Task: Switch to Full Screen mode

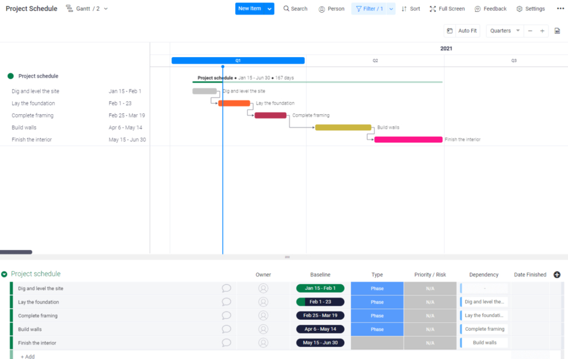Action: click(447, 8)
